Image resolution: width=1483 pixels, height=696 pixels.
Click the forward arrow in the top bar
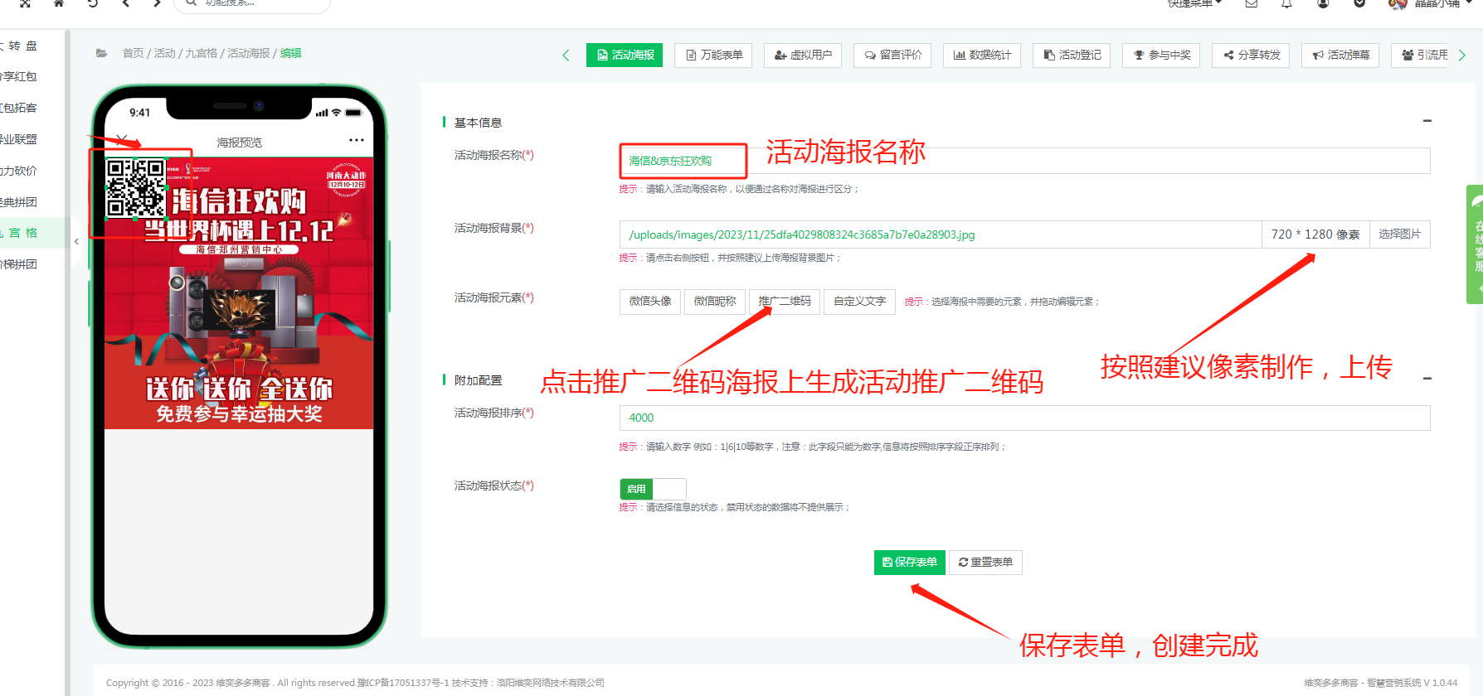point(157,3)
